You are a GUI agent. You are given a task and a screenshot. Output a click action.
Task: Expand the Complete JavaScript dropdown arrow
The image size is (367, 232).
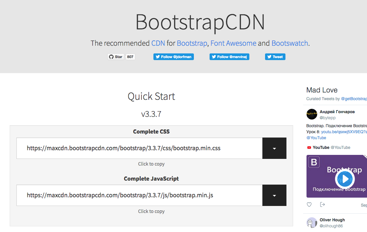[x=274, y=195]
